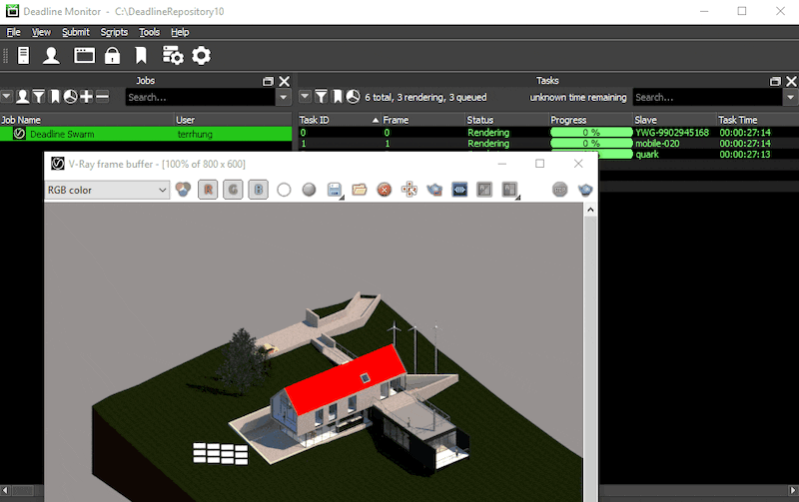
Task: Sort jobs by the User column header
Action: pos(234,120)
